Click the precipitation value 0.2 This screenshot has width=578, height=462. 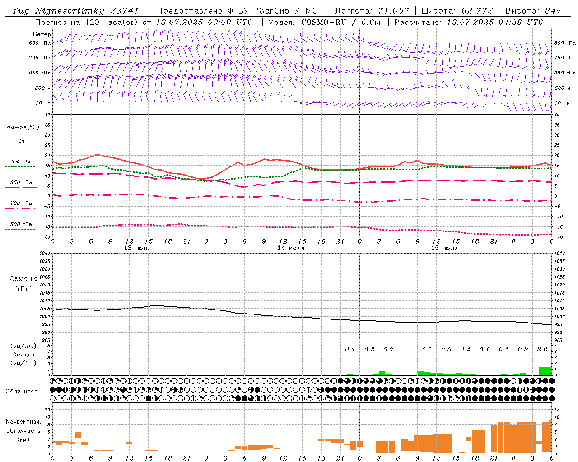coord(369,349)
